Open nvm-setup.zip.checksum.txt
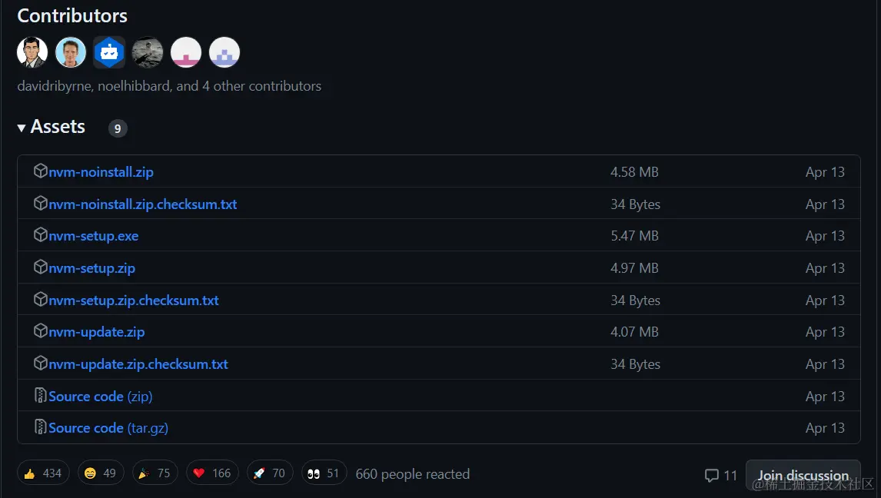Screen dimensions: 881x498 coord(134,300)
